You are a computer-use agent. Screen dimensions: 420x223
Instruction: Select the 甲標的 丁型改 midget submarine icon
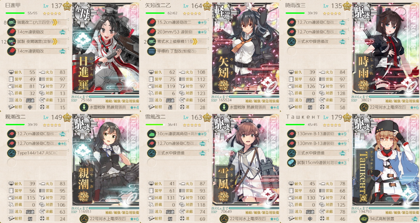(150, 51)
